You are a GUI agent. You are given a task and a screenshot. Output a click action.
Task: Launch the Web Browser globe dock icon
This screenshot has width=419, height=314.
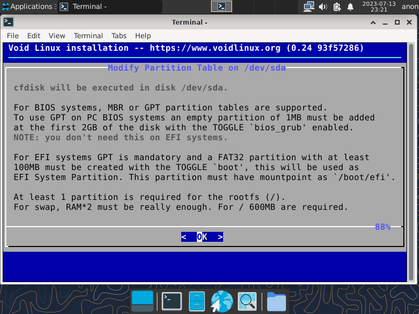tap(222, 301)
